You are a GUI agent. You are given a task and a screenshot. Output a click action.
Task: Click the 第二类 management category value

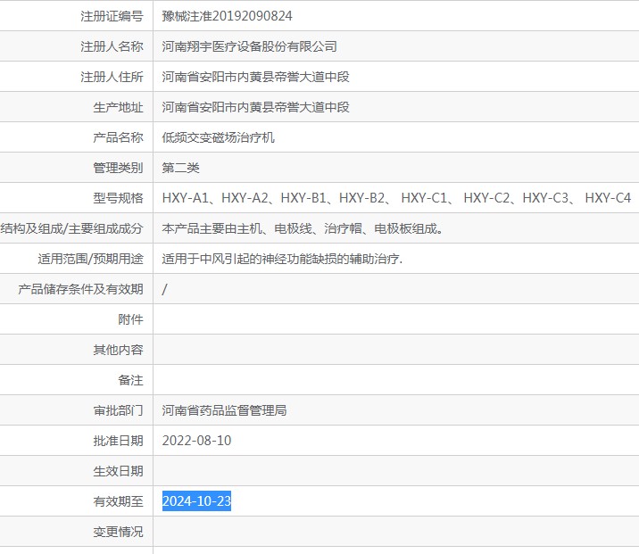pyautogui.click(x=180, y=168)
